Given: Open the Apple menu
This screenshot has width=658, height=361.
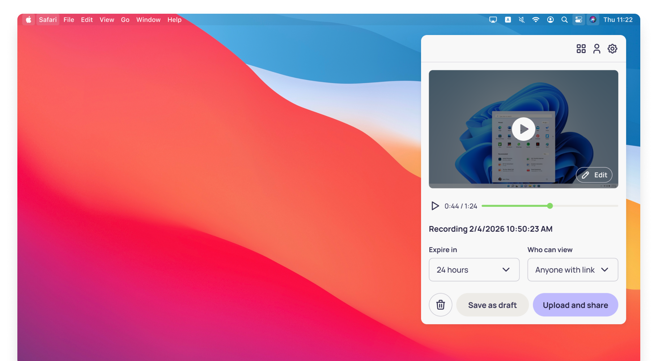Looking at the screenshot, I should pyautogui.click(x=29, y=20).
